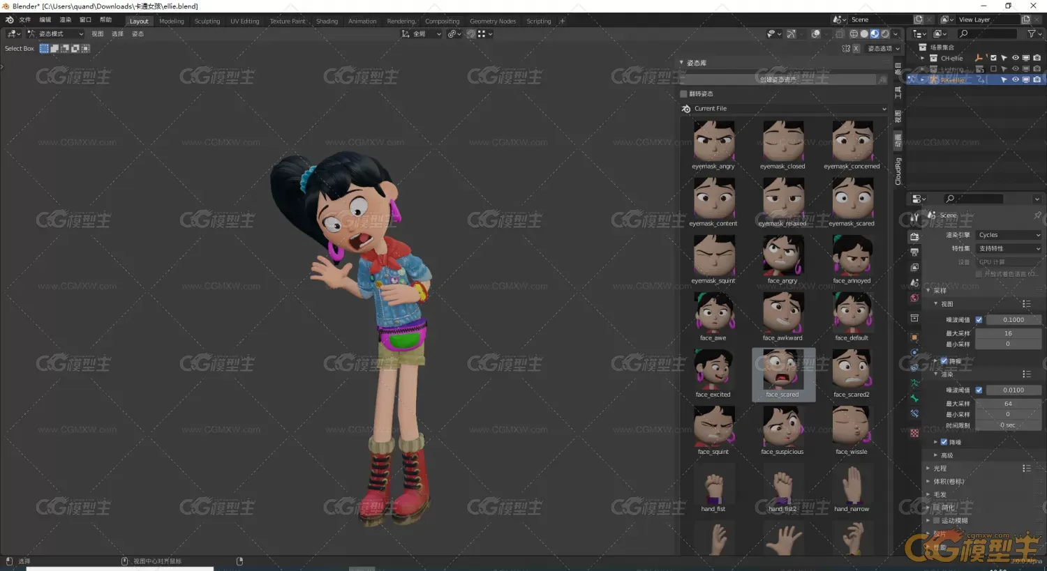Image resolution: width=1047 pixels, height=571 pixels.
Task: Click the create pose asset button
Action: [778, 79]
